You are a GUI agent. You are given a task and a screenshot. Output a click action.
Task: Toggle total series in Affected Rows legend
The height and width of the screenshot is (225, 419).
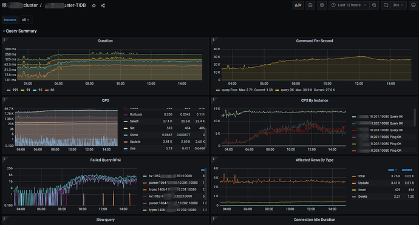[x=361, y=176]
